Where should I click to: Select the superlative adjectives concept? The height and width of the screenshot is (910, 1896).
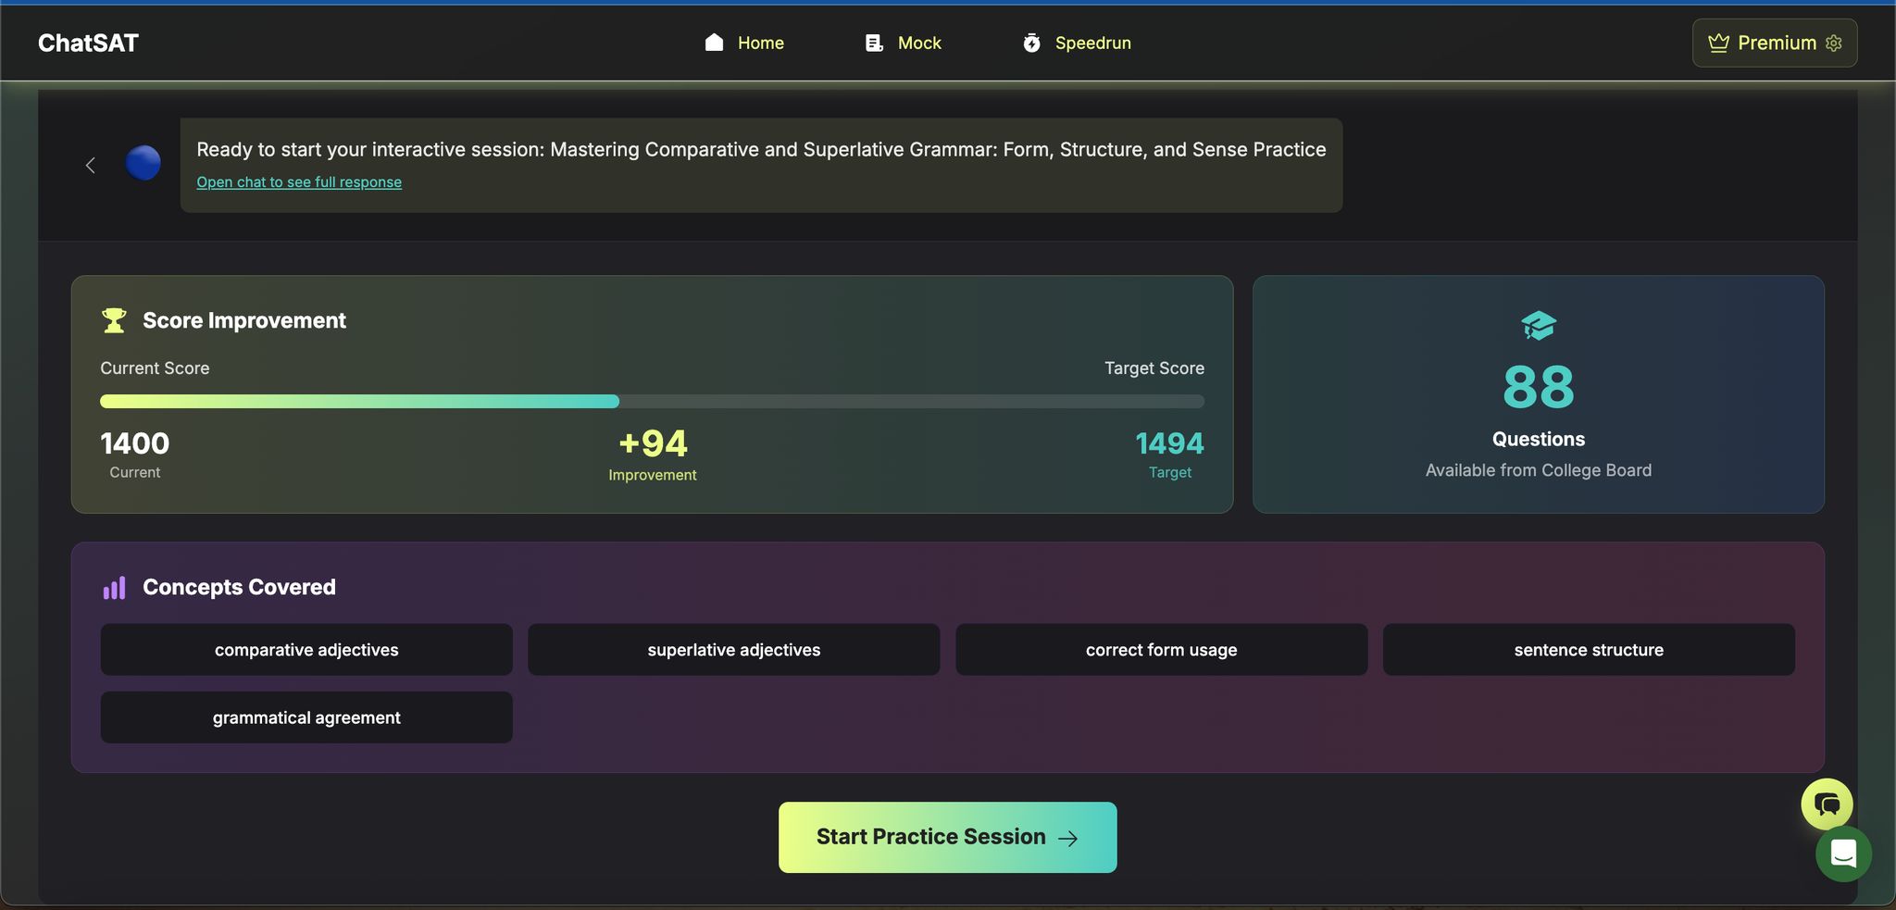click(x=733, y=650)
